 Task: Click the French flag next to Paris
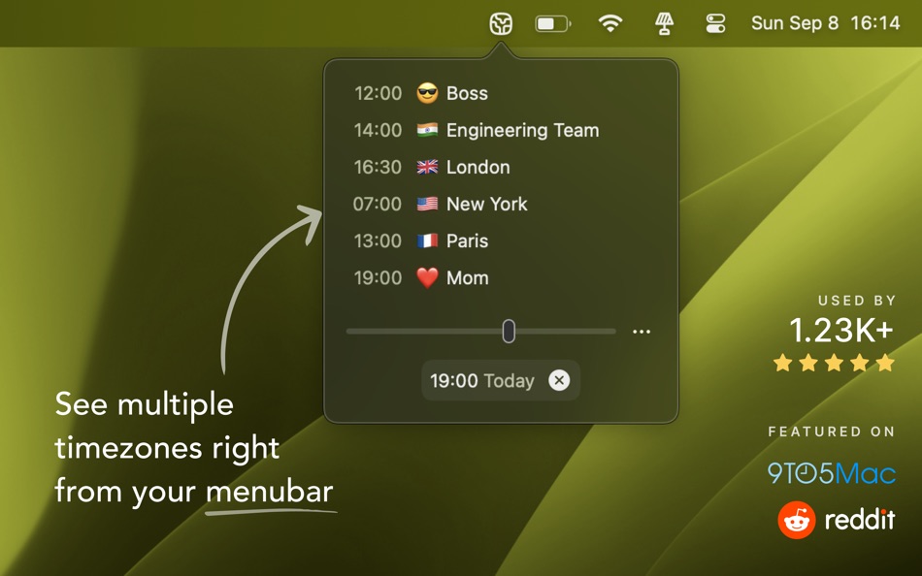click(x=427, y=240)
